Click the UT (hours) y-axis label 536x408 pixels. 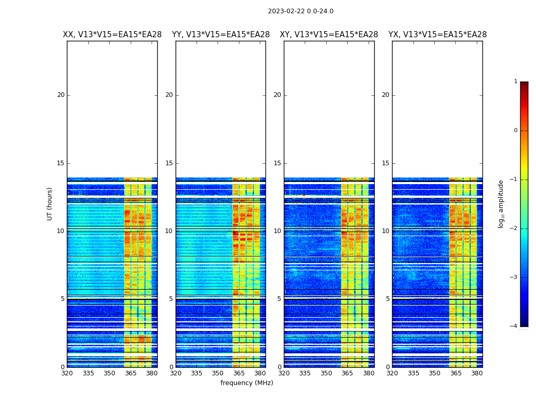(50, 203)
